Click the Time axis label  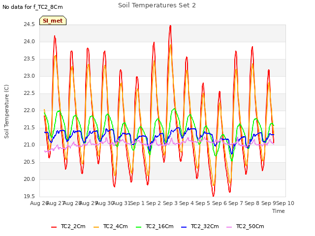coord(279,211)
